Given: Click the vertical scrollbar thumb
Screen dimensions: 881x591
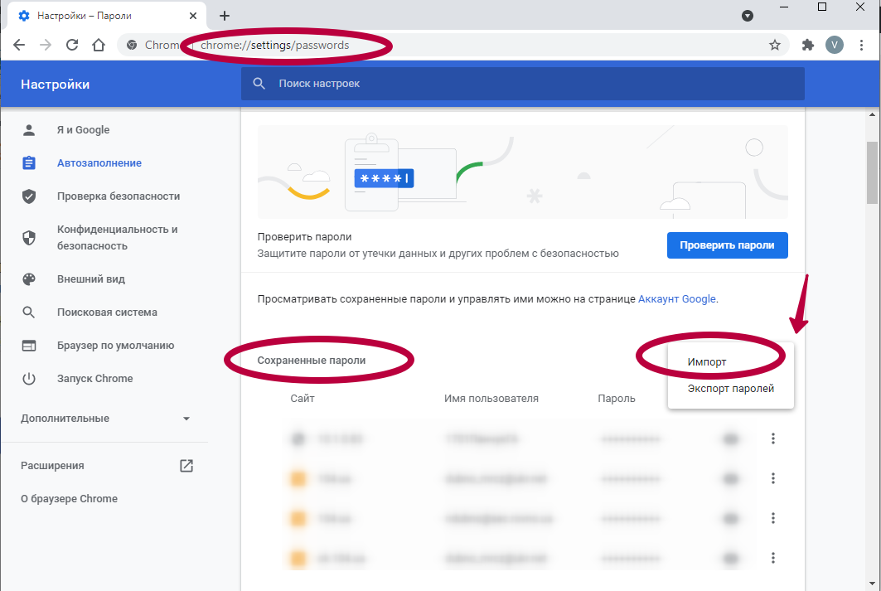Looking at the screenshot, I should (x=872, y=172).
